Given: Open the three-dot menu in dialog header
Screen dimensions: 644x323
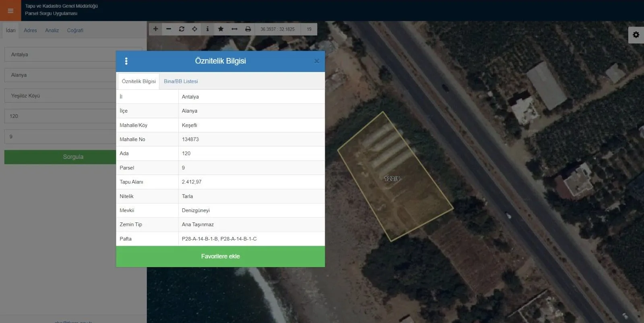Looking at the screenshot, I should coord(126,61).
